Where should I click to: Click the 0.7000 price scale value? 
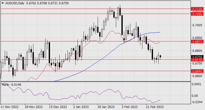pyautogui.click(x=197, y=25)
